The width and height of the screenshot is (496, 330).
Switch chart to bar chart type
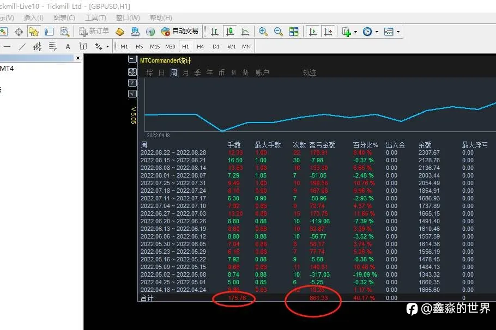tap(214, 32)
